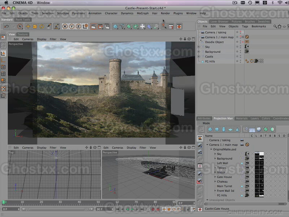Image resolution: width=289 pixels, height=217 pixels.
Task: Switch to Layer Browser tab
Action: [x=219, y=22]
